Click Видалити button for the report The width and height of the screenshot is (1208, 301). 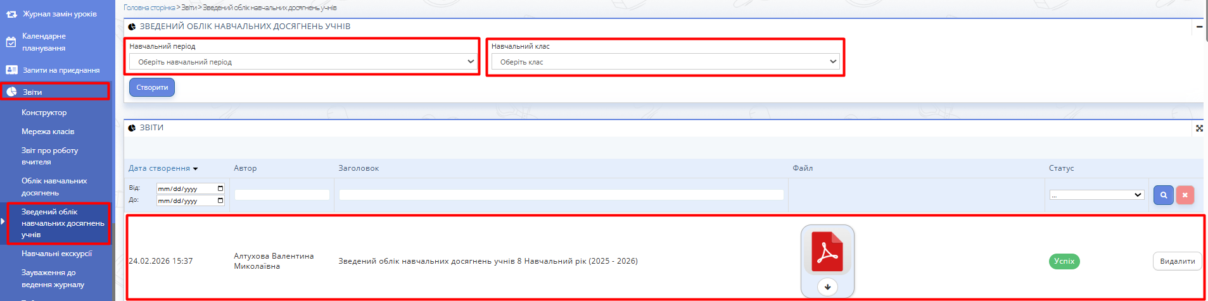(x=1177, y=261)
